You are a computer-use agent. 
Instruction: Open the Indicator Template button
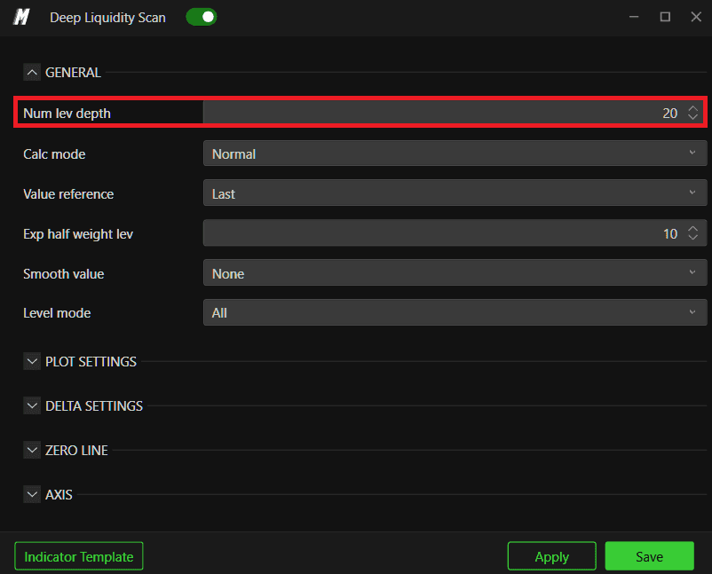pos(79,556)
